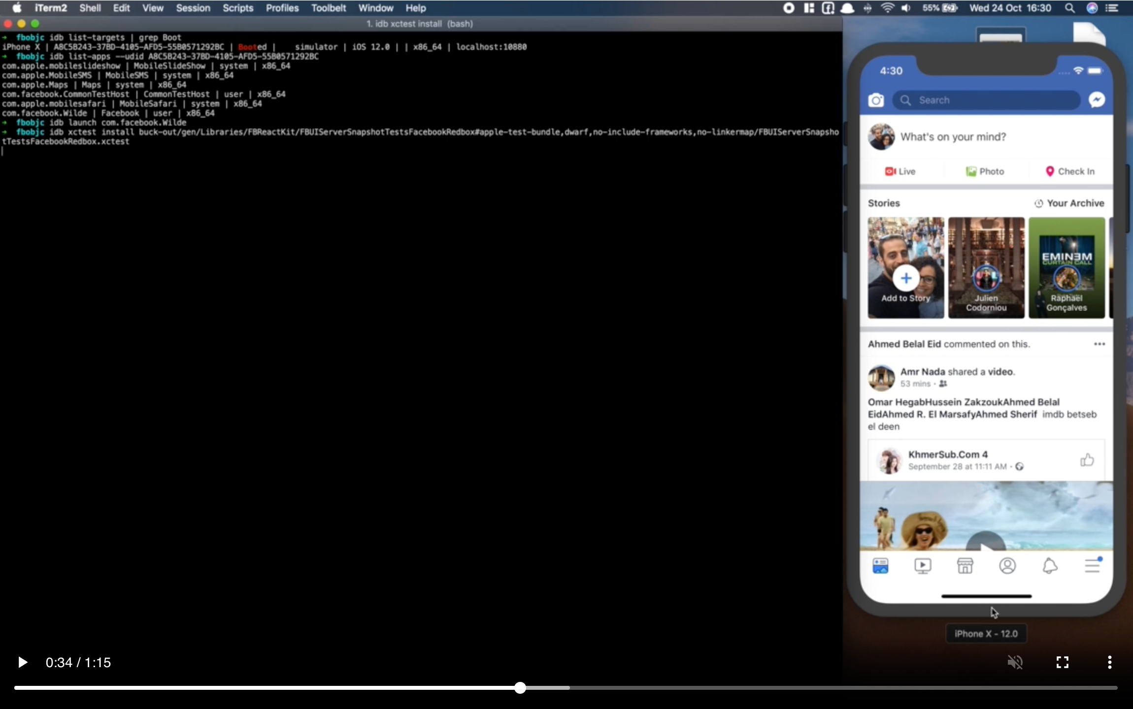Switch to the Watch video tab icon
The height and width of the screenshot is (709, 1133).
(x=923, y=566)
